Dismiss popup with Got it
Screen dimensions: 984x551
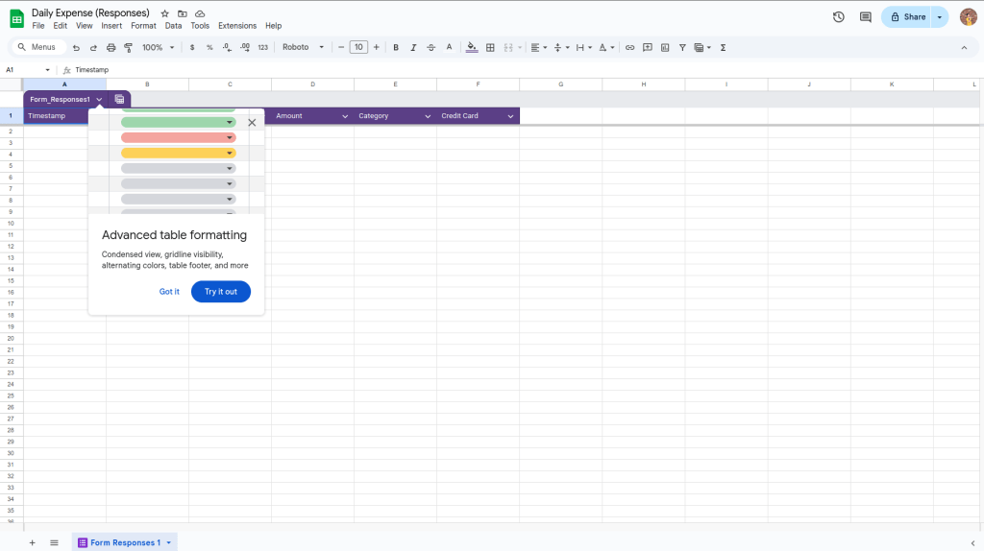tap(169, 292)
